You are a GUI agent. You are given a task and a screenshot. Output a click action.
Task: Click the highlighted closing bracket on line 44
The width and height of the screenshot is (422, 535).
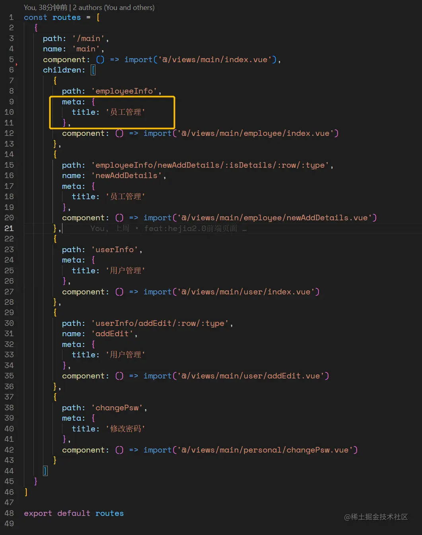[45, 471]
